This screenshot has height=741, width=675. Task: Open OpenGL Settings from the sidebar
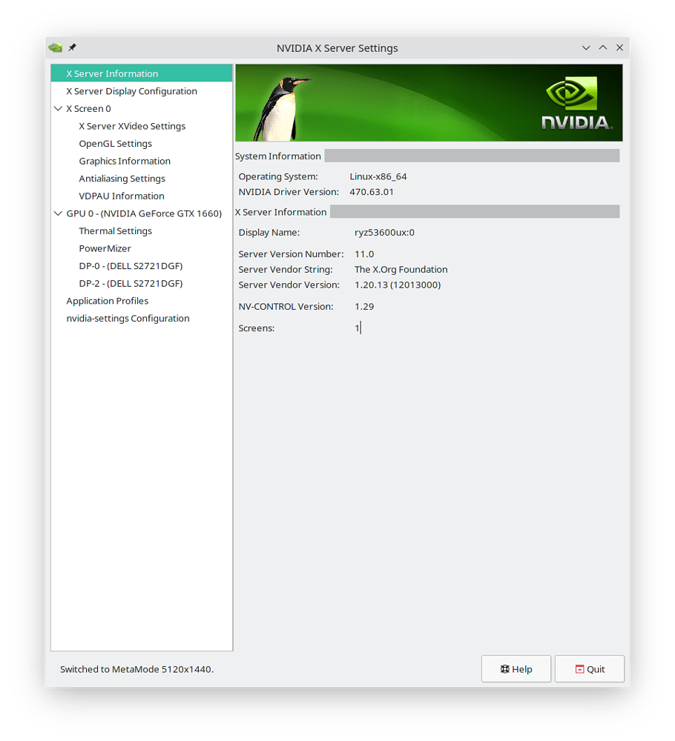point(115,143)
